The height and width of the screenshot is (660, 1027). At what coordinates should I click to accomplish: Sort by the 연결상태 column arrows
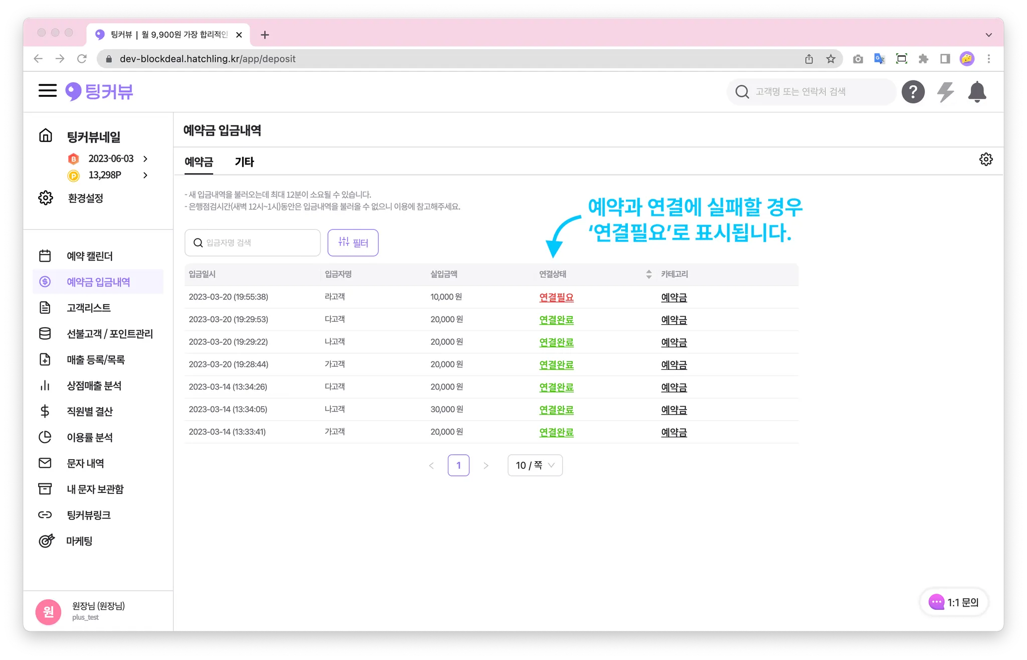point(648,274)
